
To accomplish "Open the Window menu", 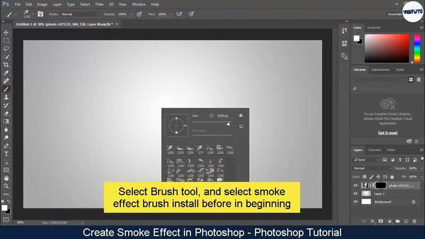I will pyautogui.click(x=139, y=5).
